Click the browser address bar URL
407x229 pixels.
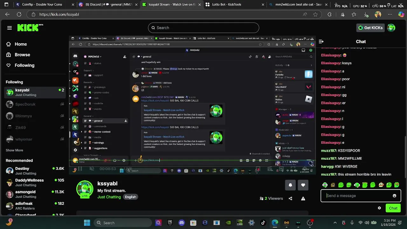pos(59,14)
